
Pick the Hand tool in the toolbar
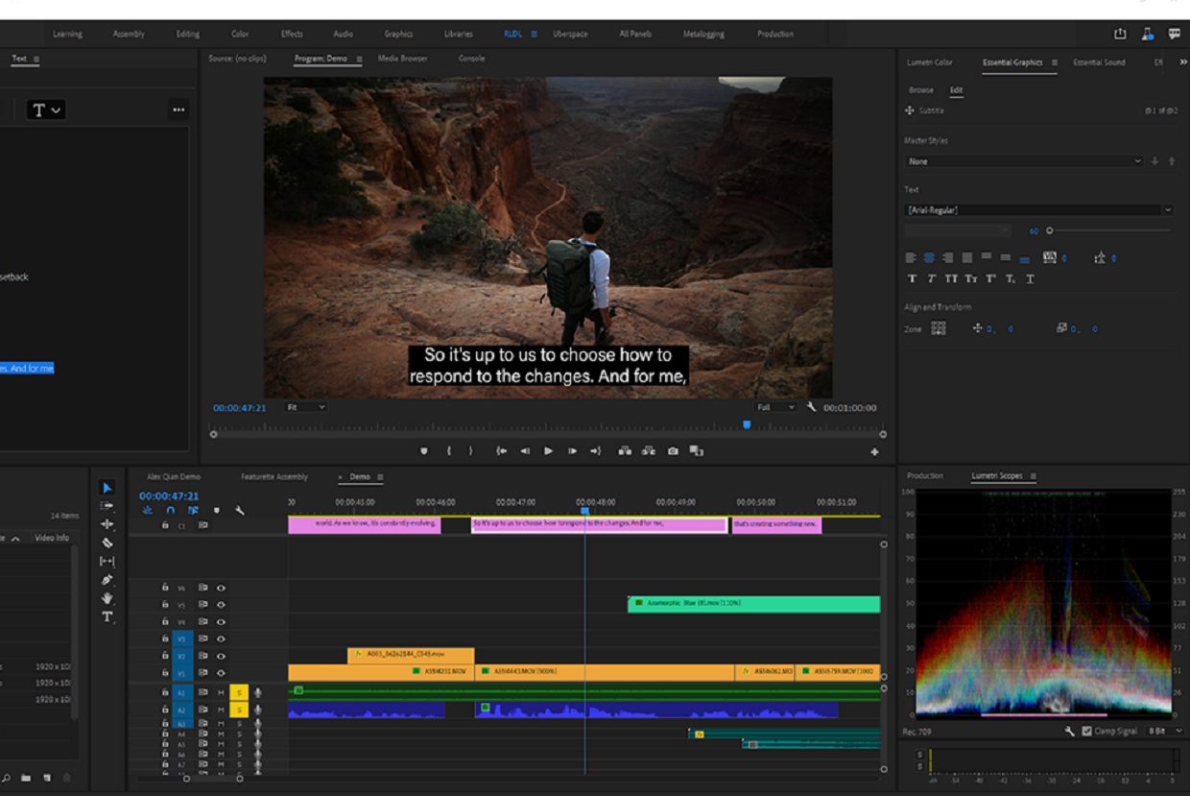click(107, 598)
